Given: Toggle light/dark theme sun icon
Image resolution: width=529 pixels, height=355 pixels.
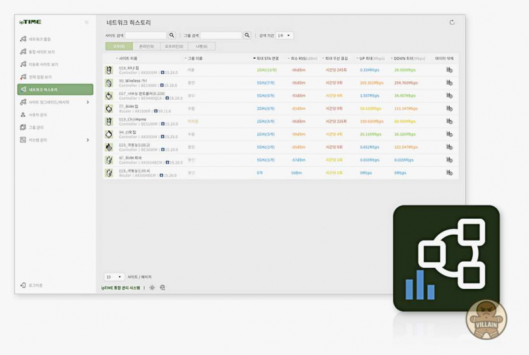Looking at the screenshot, I should pos(152,288).
